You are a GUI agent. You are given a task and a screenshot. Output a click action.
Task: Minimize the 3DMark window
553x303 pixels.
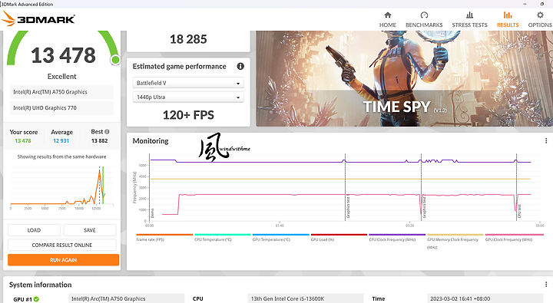[x=525, y=4]
